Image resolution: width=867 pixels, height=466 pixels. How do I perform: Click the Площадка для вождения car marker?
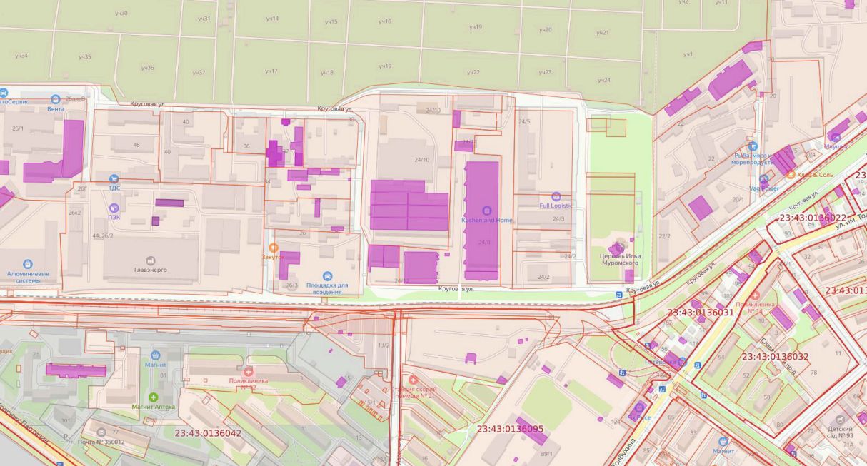[327, 276]
